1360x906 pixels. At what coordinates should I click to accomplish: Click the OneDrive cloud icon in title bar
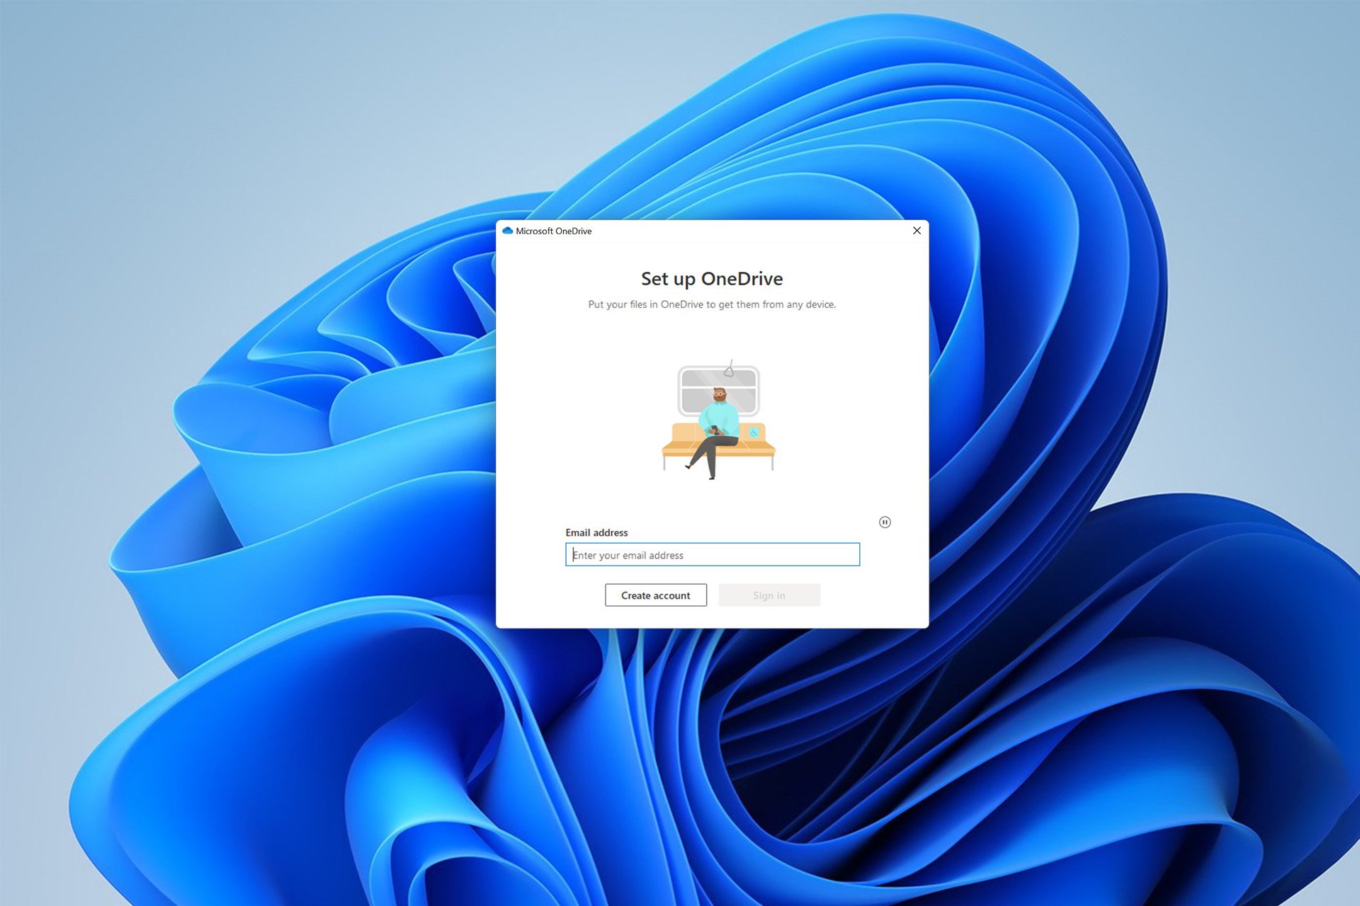click(x=507, y=231)
